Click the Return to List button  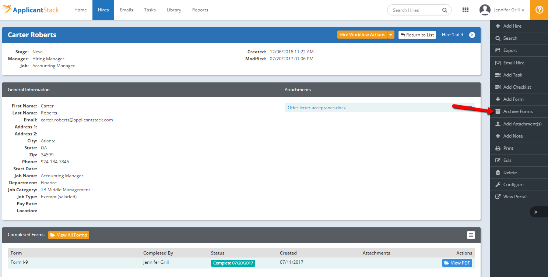(417, 35)
